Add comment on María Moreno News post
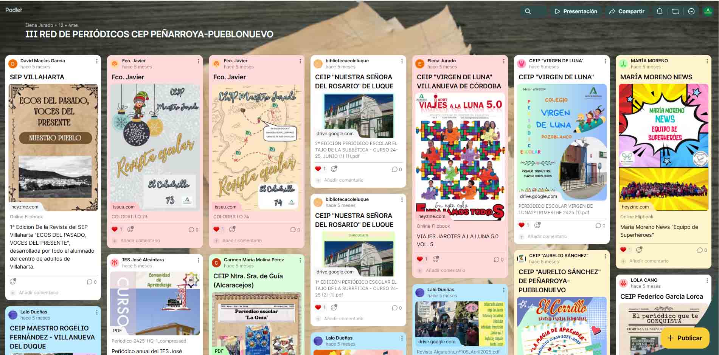 click(x=649, y=261)
